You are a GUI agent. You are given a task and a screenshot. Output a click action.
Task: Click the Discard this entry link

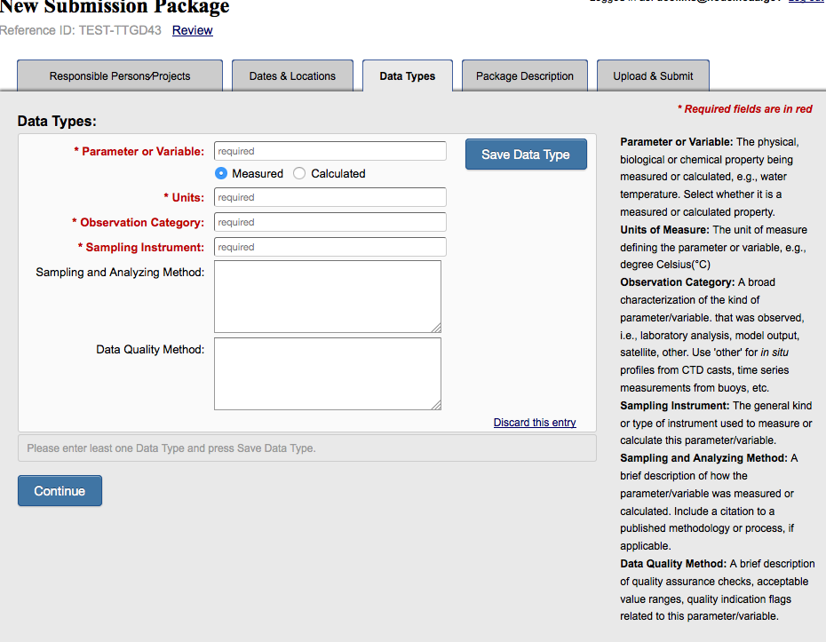pos(535,423)
